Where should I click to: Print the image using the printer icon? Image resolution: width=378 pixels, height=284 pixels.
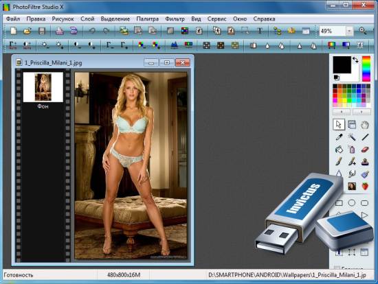click(60, 31)
